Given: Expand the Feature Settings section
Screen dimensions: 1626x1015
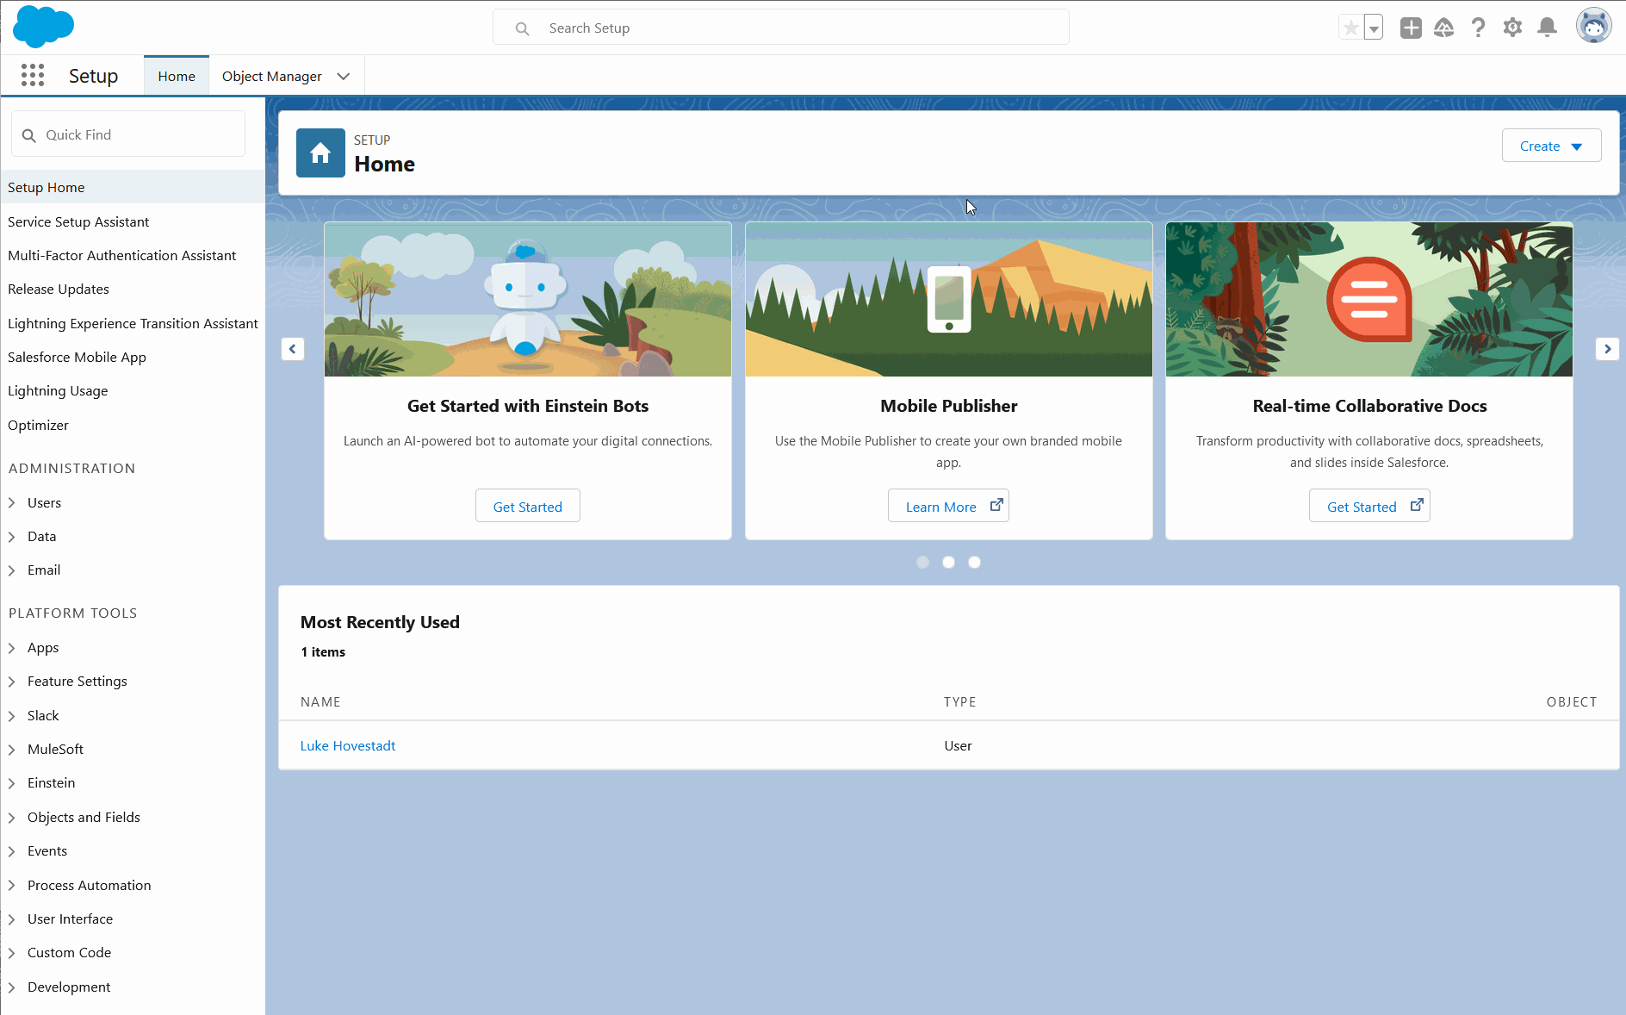Looking at the screenshot, I should pos(12,682).
